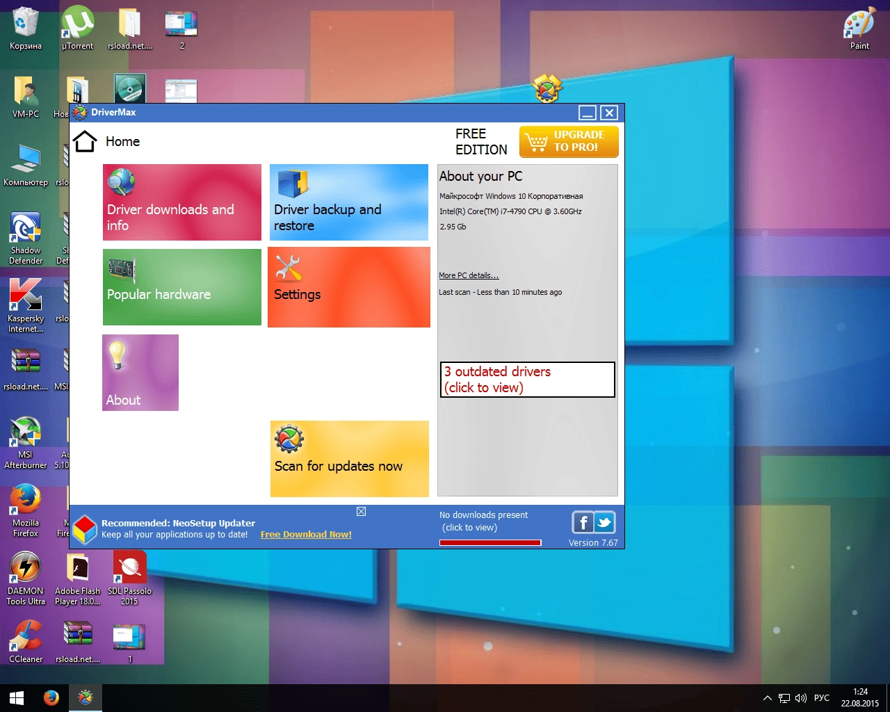Select the Kaspersky Internet Security icon
890x712 pixels.
coord(26,306)
